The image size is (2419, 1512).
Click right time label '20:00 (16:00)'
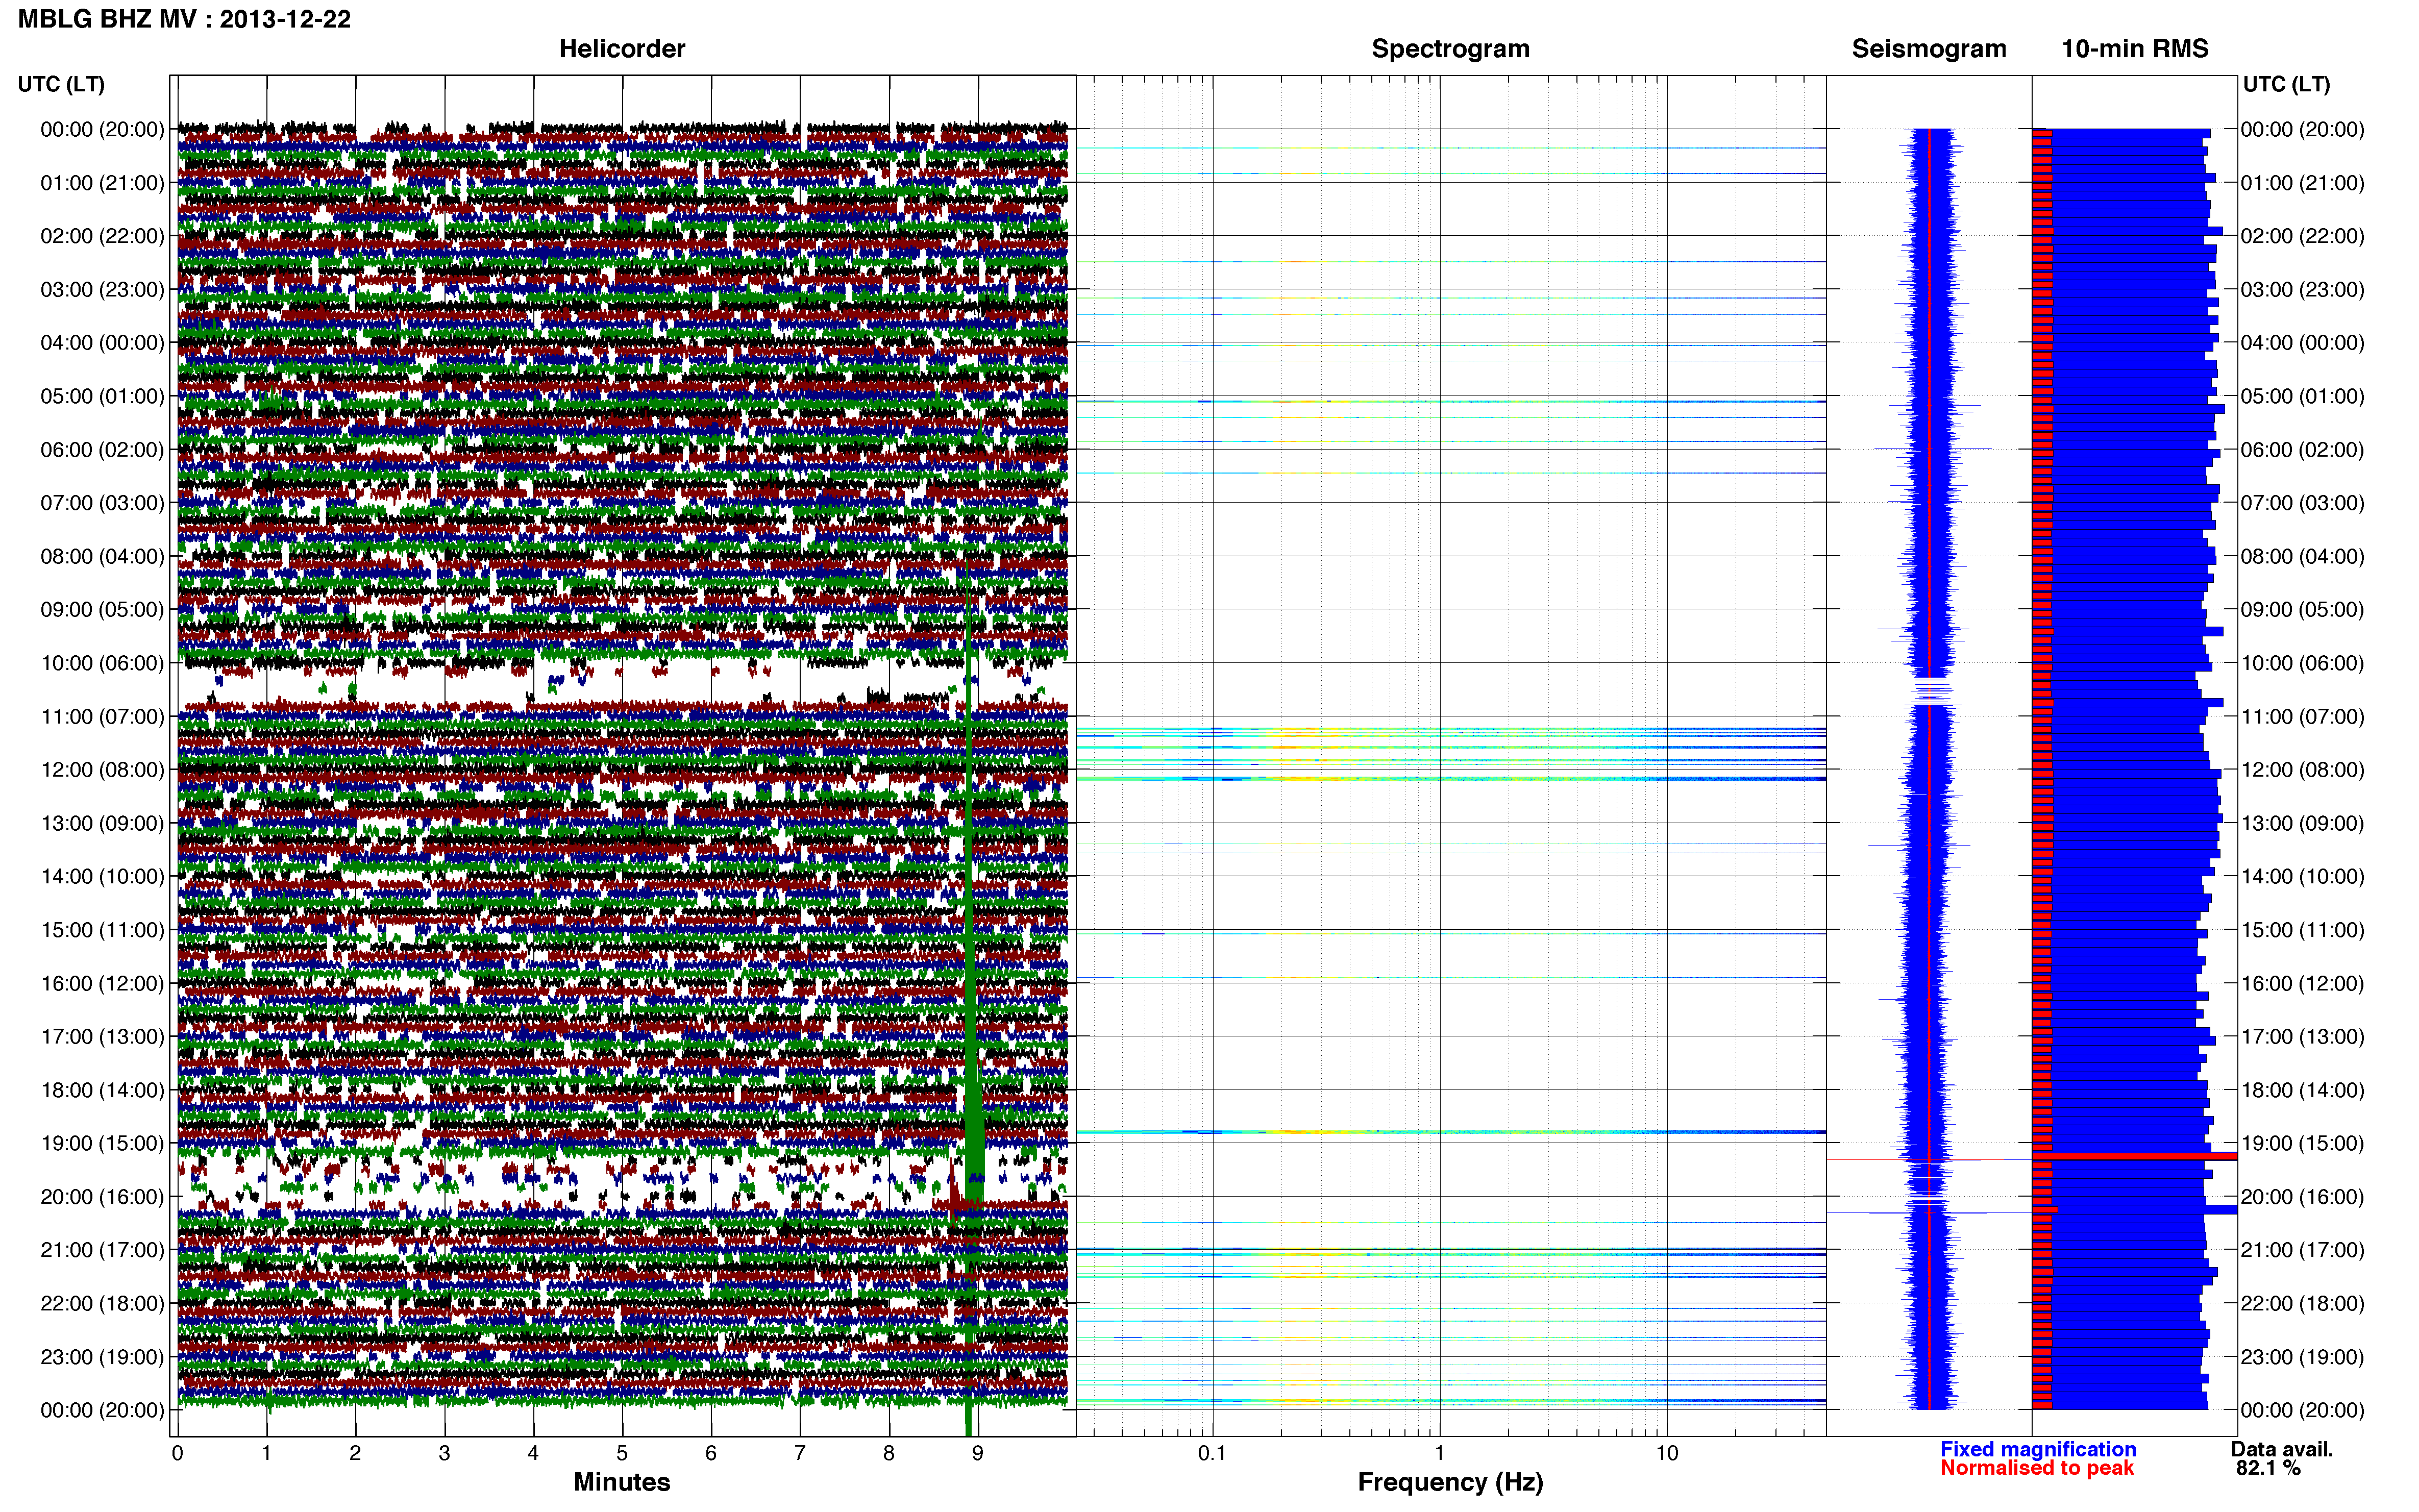(2302, 1197)
